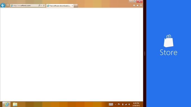
Task: Open the touch keyboard from the taskbar
Action: point(111,104)
